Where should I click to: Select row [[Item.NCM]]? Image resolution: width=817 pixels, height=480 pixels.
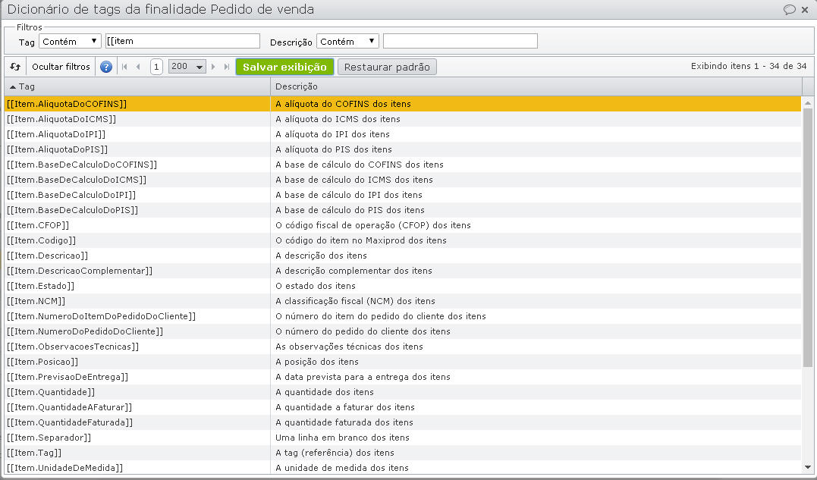pos(403,300)
